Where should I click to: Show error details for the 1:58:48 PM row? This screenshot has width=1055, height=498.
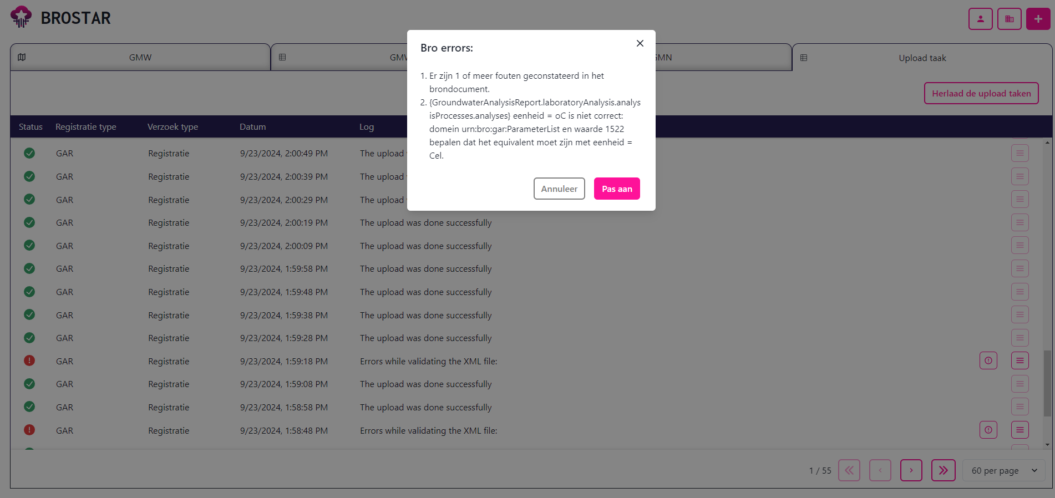[988, 430]
